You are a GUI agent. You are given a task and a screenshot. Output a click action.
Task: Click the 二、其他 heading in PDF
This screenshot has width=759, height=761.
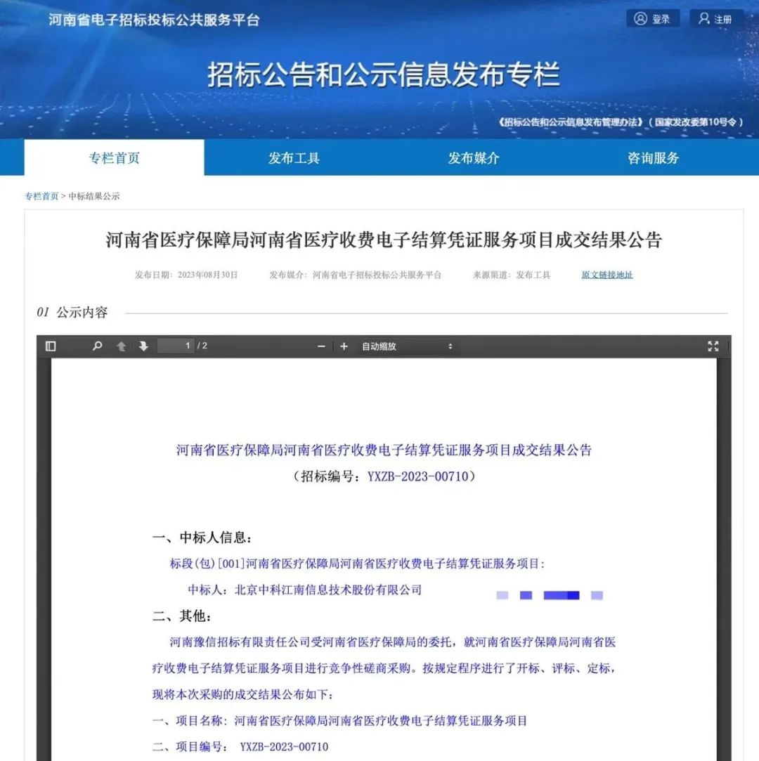coord(181,616)
